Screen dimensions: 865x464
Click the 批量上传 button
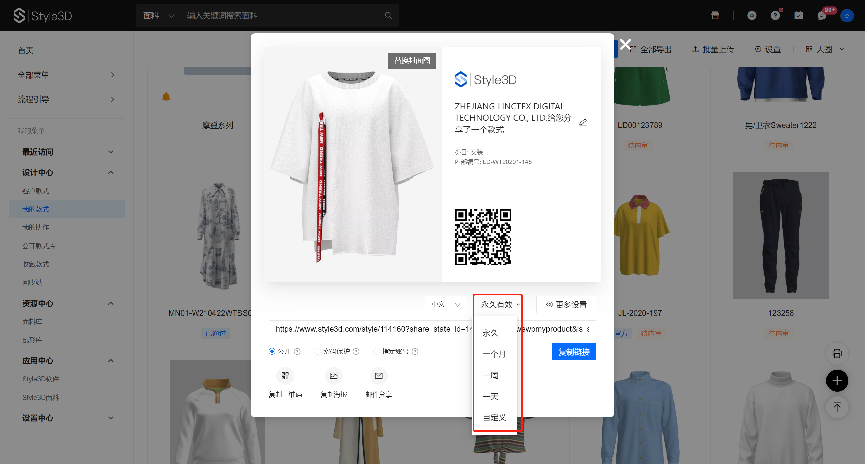(x=713, y=49)
